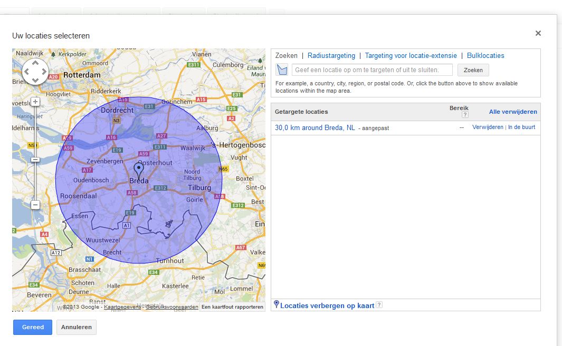The image size is (562, 346).
Task: Focus the location search input field
Action: coord(372,70)
